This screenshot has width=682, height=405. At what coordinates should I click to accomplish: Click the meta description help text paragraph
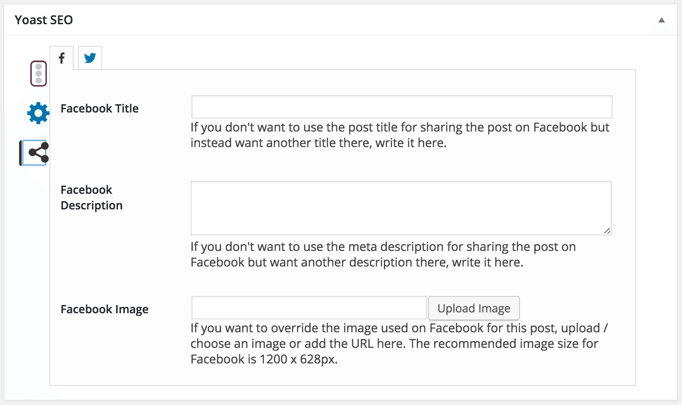point(383,254)
